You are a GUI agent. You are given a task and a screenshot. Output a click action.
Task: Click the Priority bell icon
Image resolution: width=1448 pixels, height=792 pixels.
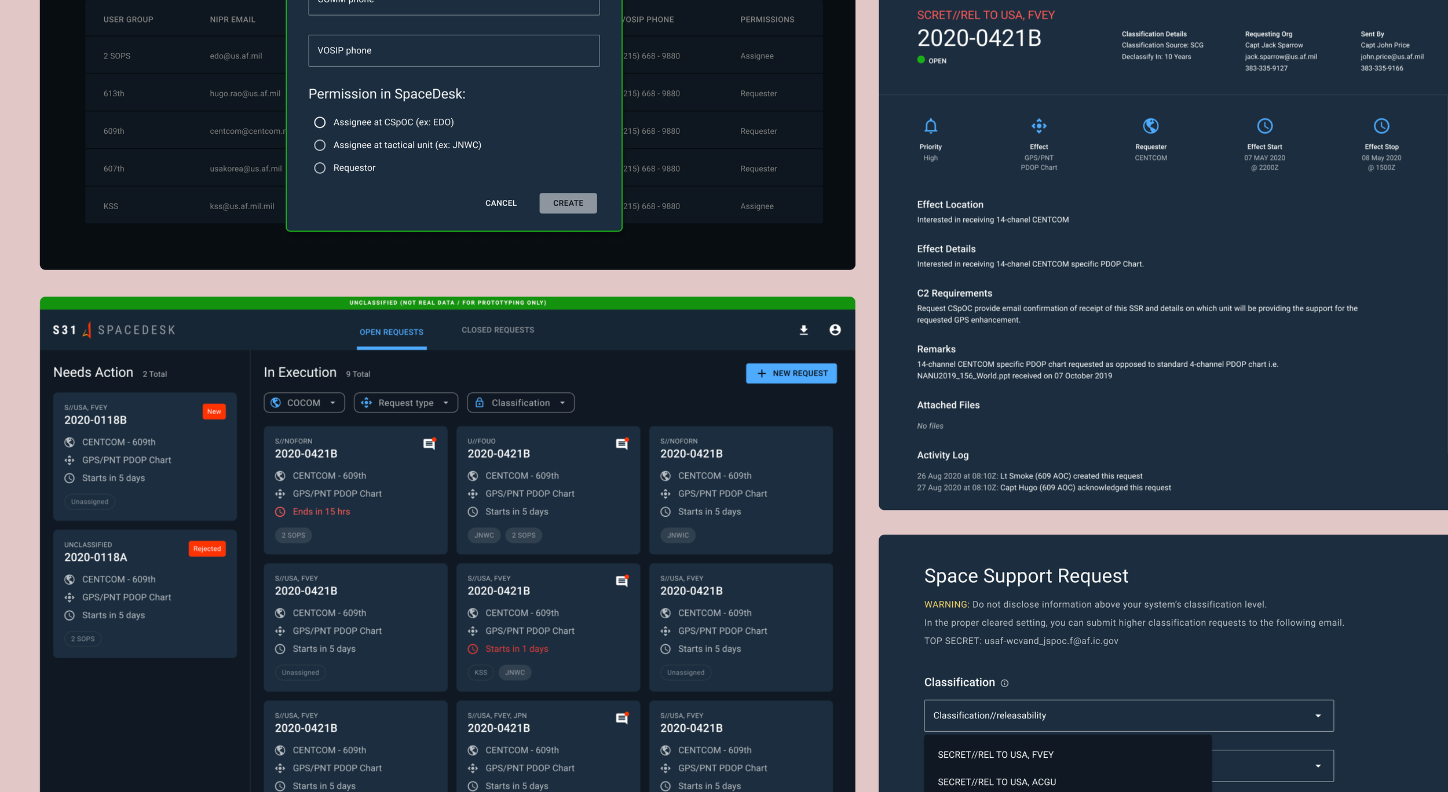pyautogui.click(x=930, y=126)
